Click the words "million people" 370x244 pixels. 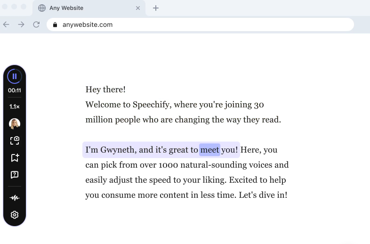[113, 120]
